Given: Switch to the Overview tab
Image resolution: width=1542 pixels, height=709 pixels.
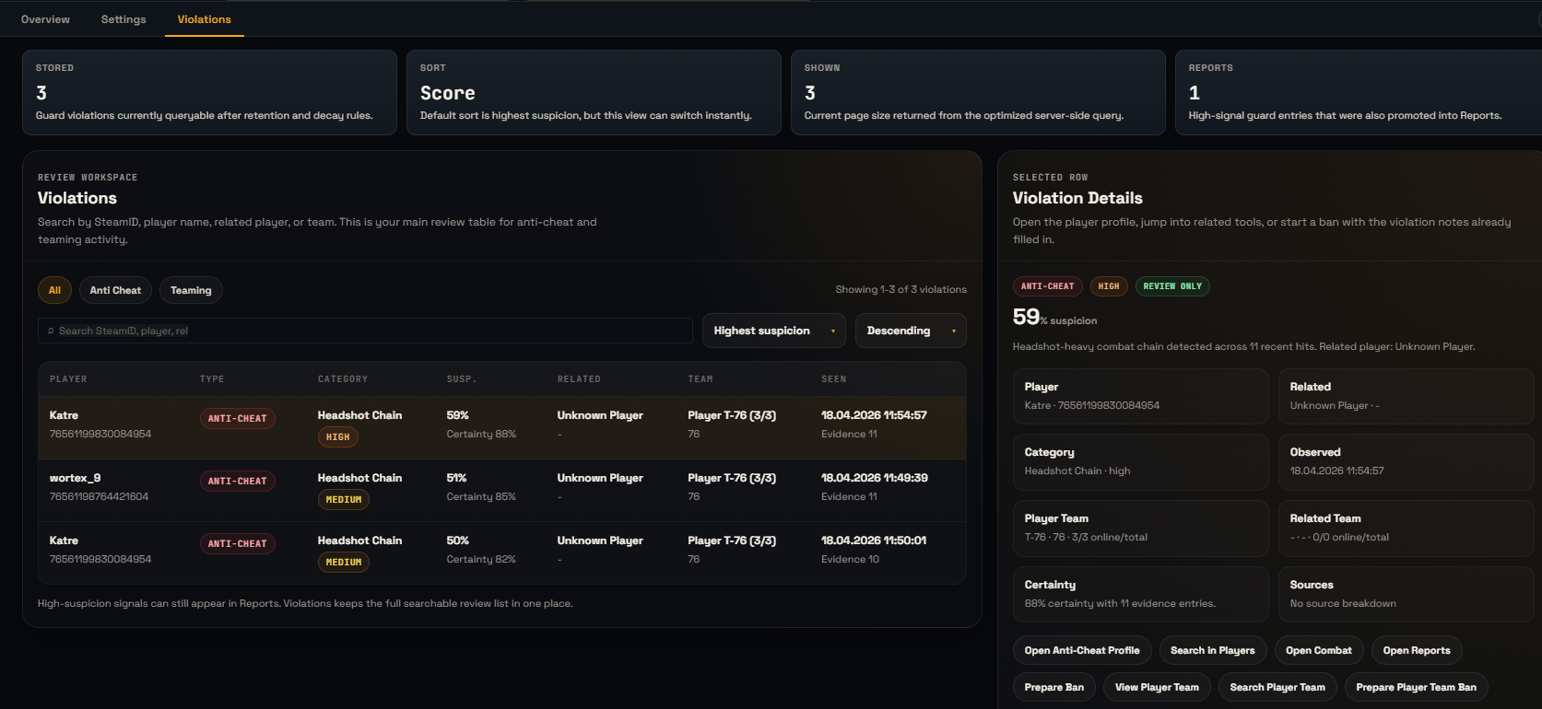Looking at the screenshot, I should [x=45, y=19].
